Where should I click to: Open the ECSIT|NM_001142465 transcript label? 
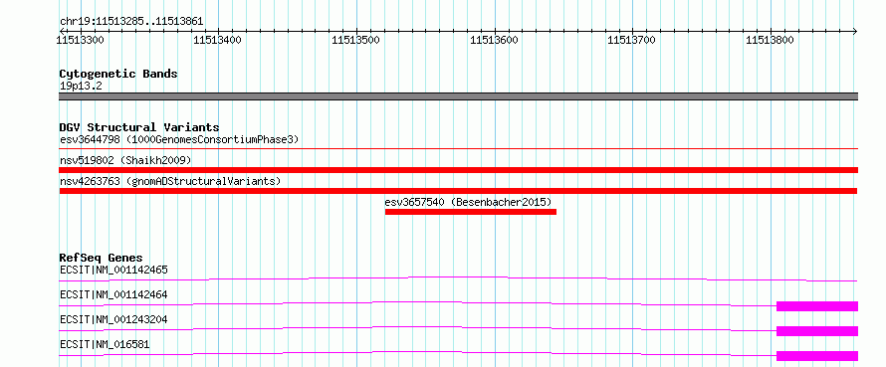(113, 270)
